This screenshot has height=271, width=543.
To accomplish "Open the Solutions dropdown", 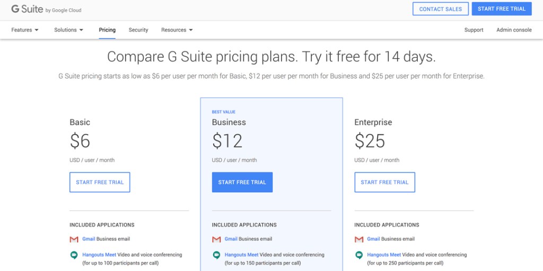I will (68, 30).
